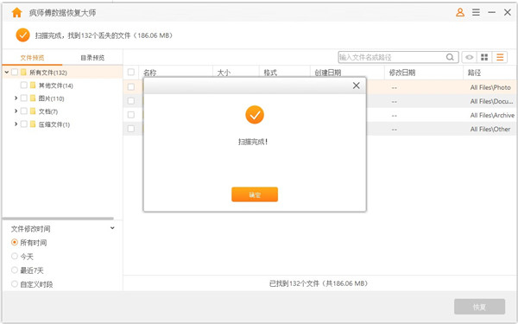Click the search magnifier icon

click(x=450, y=57)
